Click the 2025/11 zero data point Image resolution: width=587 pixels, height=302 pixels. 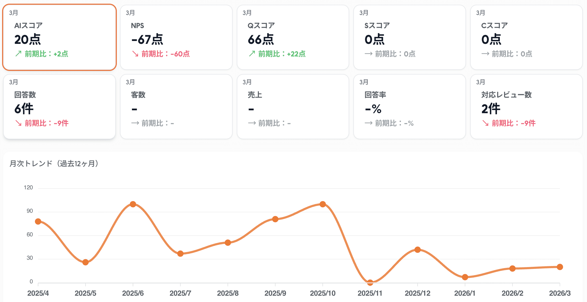pos(370,283)
